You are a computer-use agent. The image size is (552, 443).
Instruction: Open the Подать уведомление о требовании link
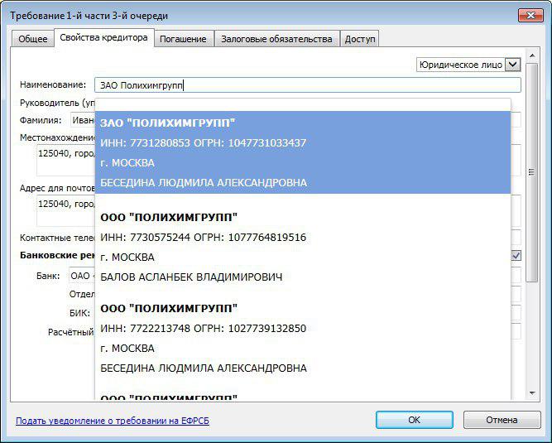coord(113,421)
